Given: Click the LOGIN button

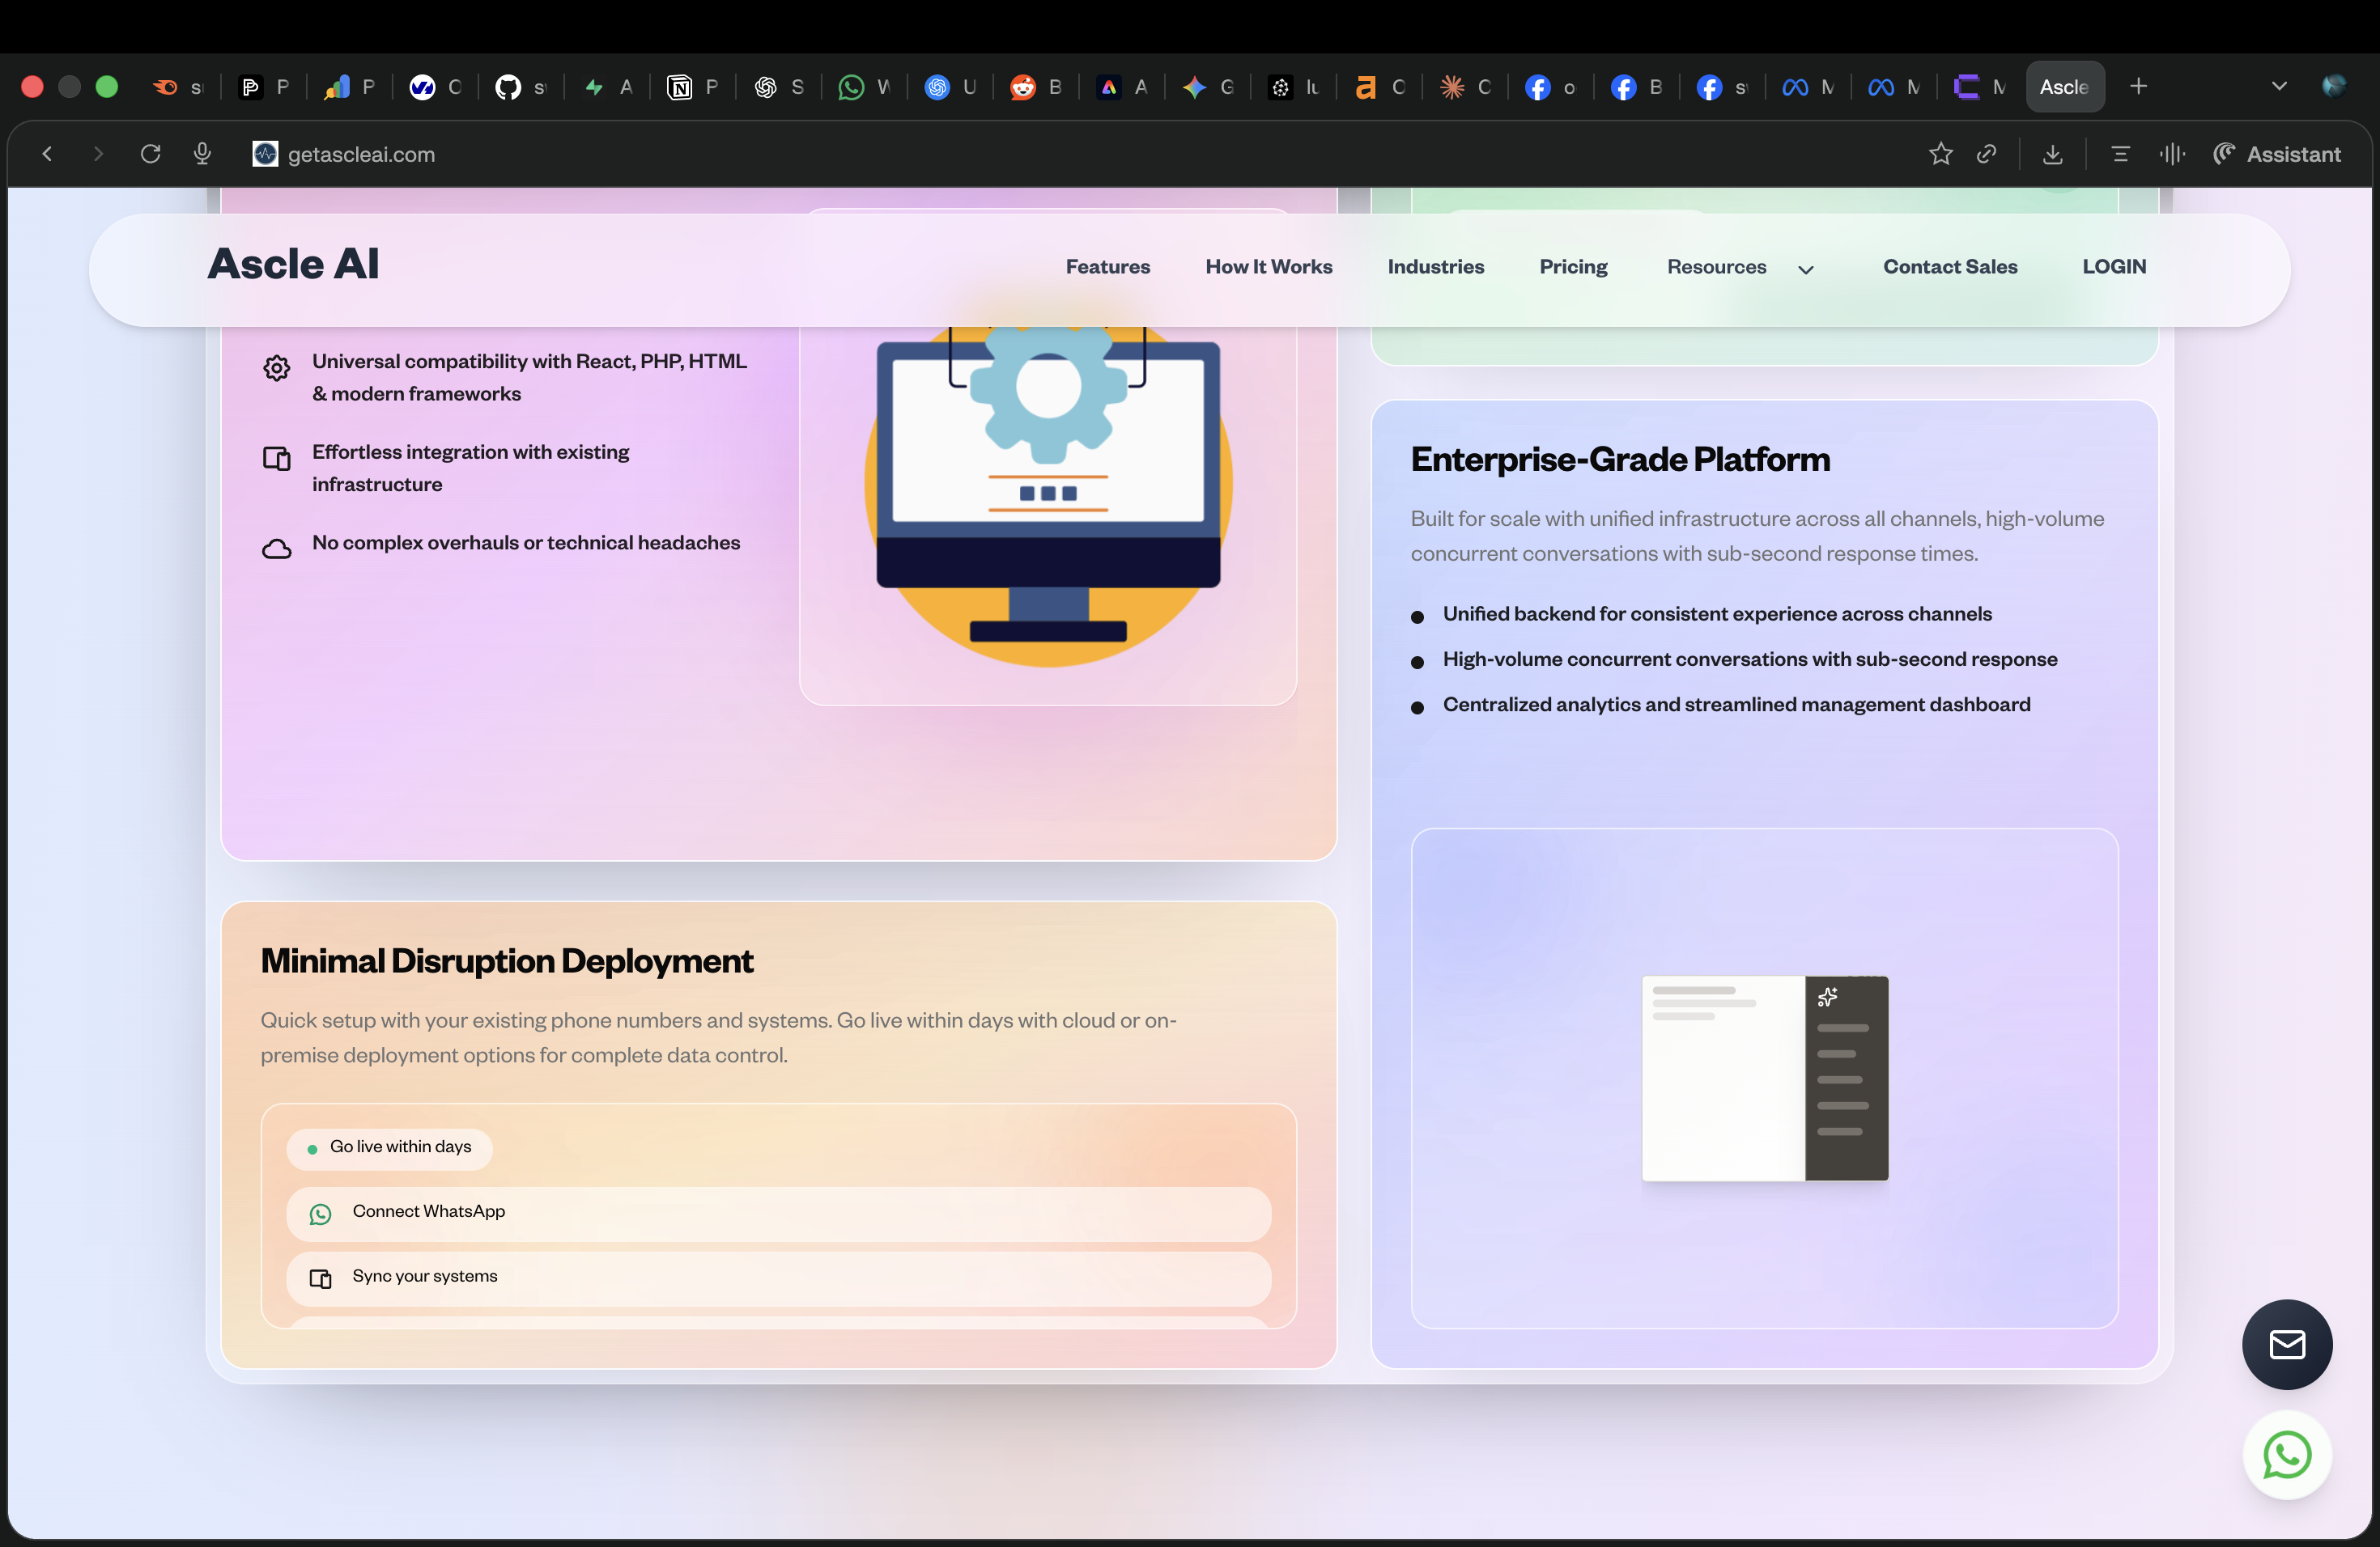Looking at the screenshot, I should (x=2113, y=267).
